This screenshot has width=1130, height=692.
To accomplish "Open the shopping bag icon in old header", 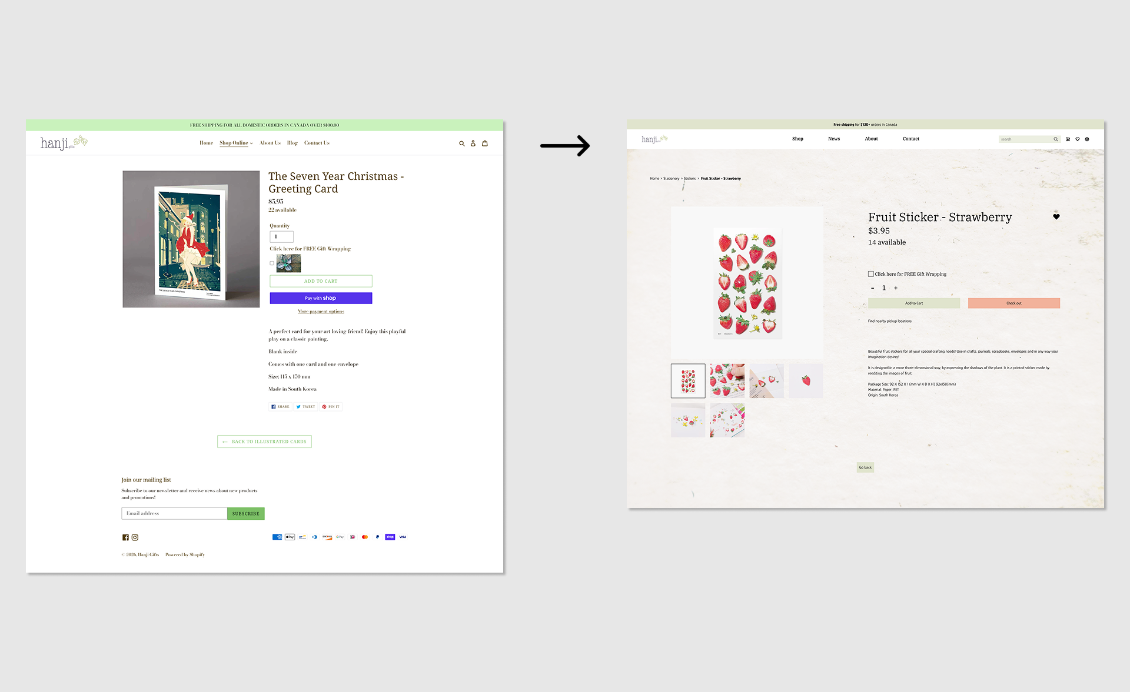I will point(485,143).
